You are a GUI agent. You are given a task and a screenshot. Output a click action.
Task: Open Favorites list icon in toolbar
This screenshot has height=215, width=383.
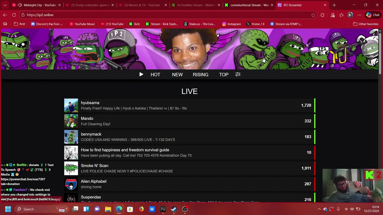click(x=341, y=15)
